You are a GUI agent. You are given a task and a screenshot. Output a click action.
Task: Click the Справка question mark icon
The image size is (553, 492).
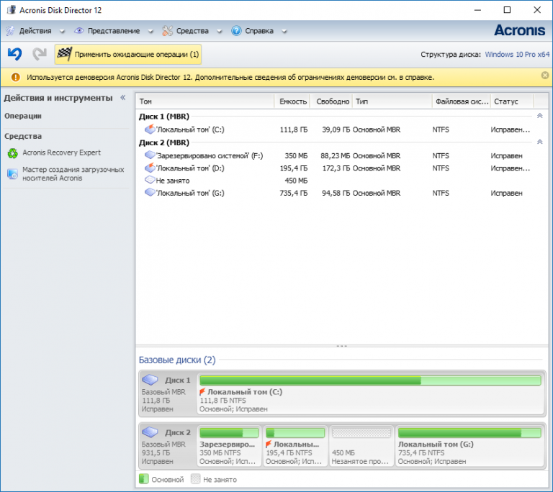pos(236,31)
